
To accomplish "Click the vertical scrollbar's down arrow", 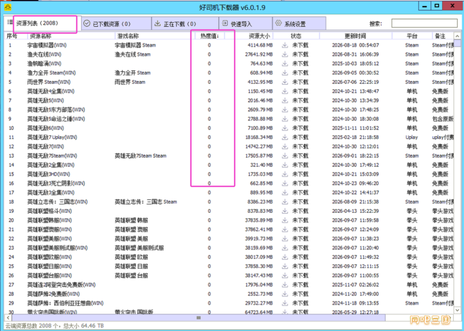I will pyautogui.click(x=457, y=310).
